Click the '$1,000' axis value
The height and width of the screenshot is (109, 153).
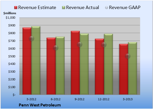tap(10, 18)
